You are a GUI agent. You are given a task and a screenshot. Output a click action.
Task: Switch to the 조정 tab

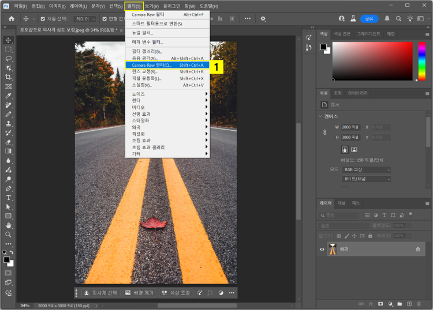click(x=338, y=93)
